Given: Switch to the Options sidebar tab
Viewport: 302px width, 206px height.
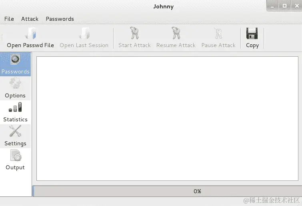Looking at the screenshot, I should pyautogui.click(x=16, y=88).
